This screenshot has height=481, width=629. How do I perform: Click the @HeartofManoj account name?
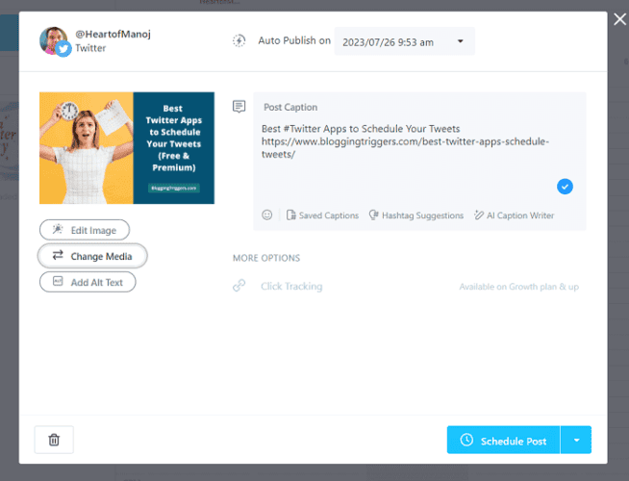113,34
